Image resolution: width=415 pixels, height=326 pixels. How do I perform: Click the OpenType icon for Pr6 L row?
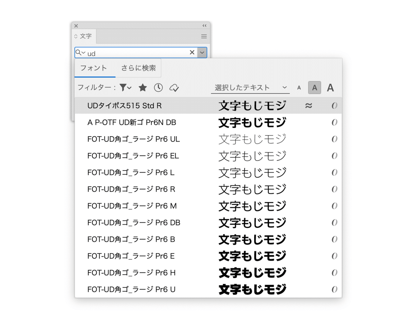(x=334, y=172)
